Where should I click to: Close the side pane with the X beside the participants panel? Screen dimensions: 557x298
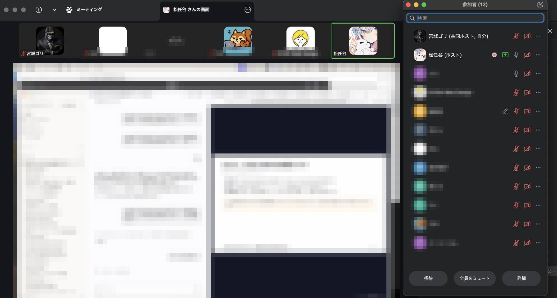point(550,31)
